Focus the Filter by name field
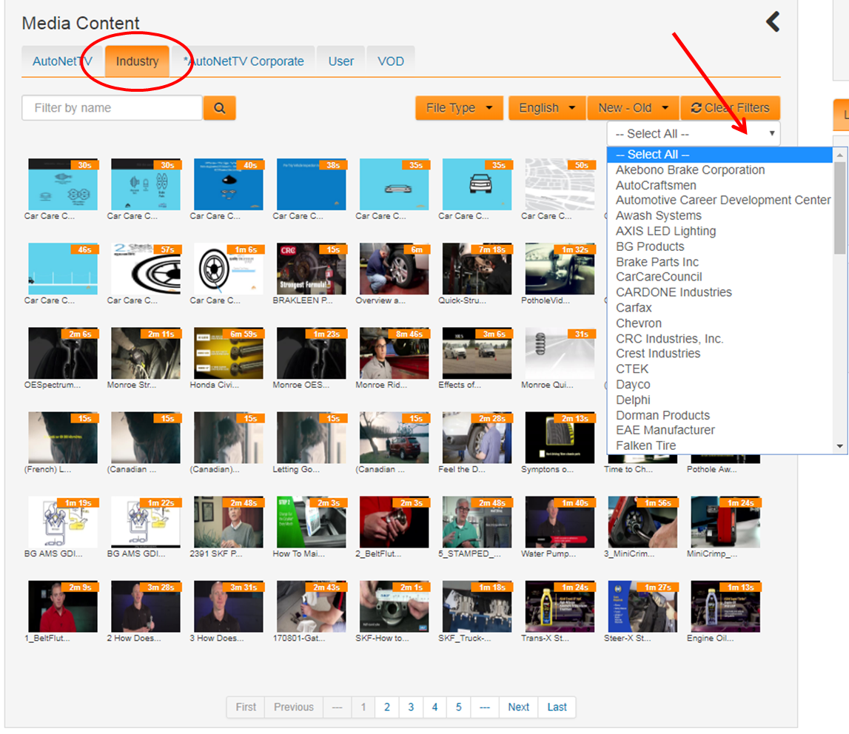The width and height of the screenshot is (849, 734). (x=112, y=108)
